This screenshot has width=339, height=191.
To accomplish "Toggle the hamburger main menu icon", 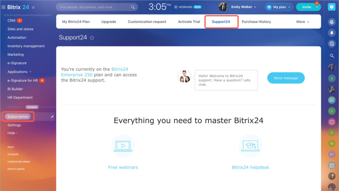I will 3,7.
